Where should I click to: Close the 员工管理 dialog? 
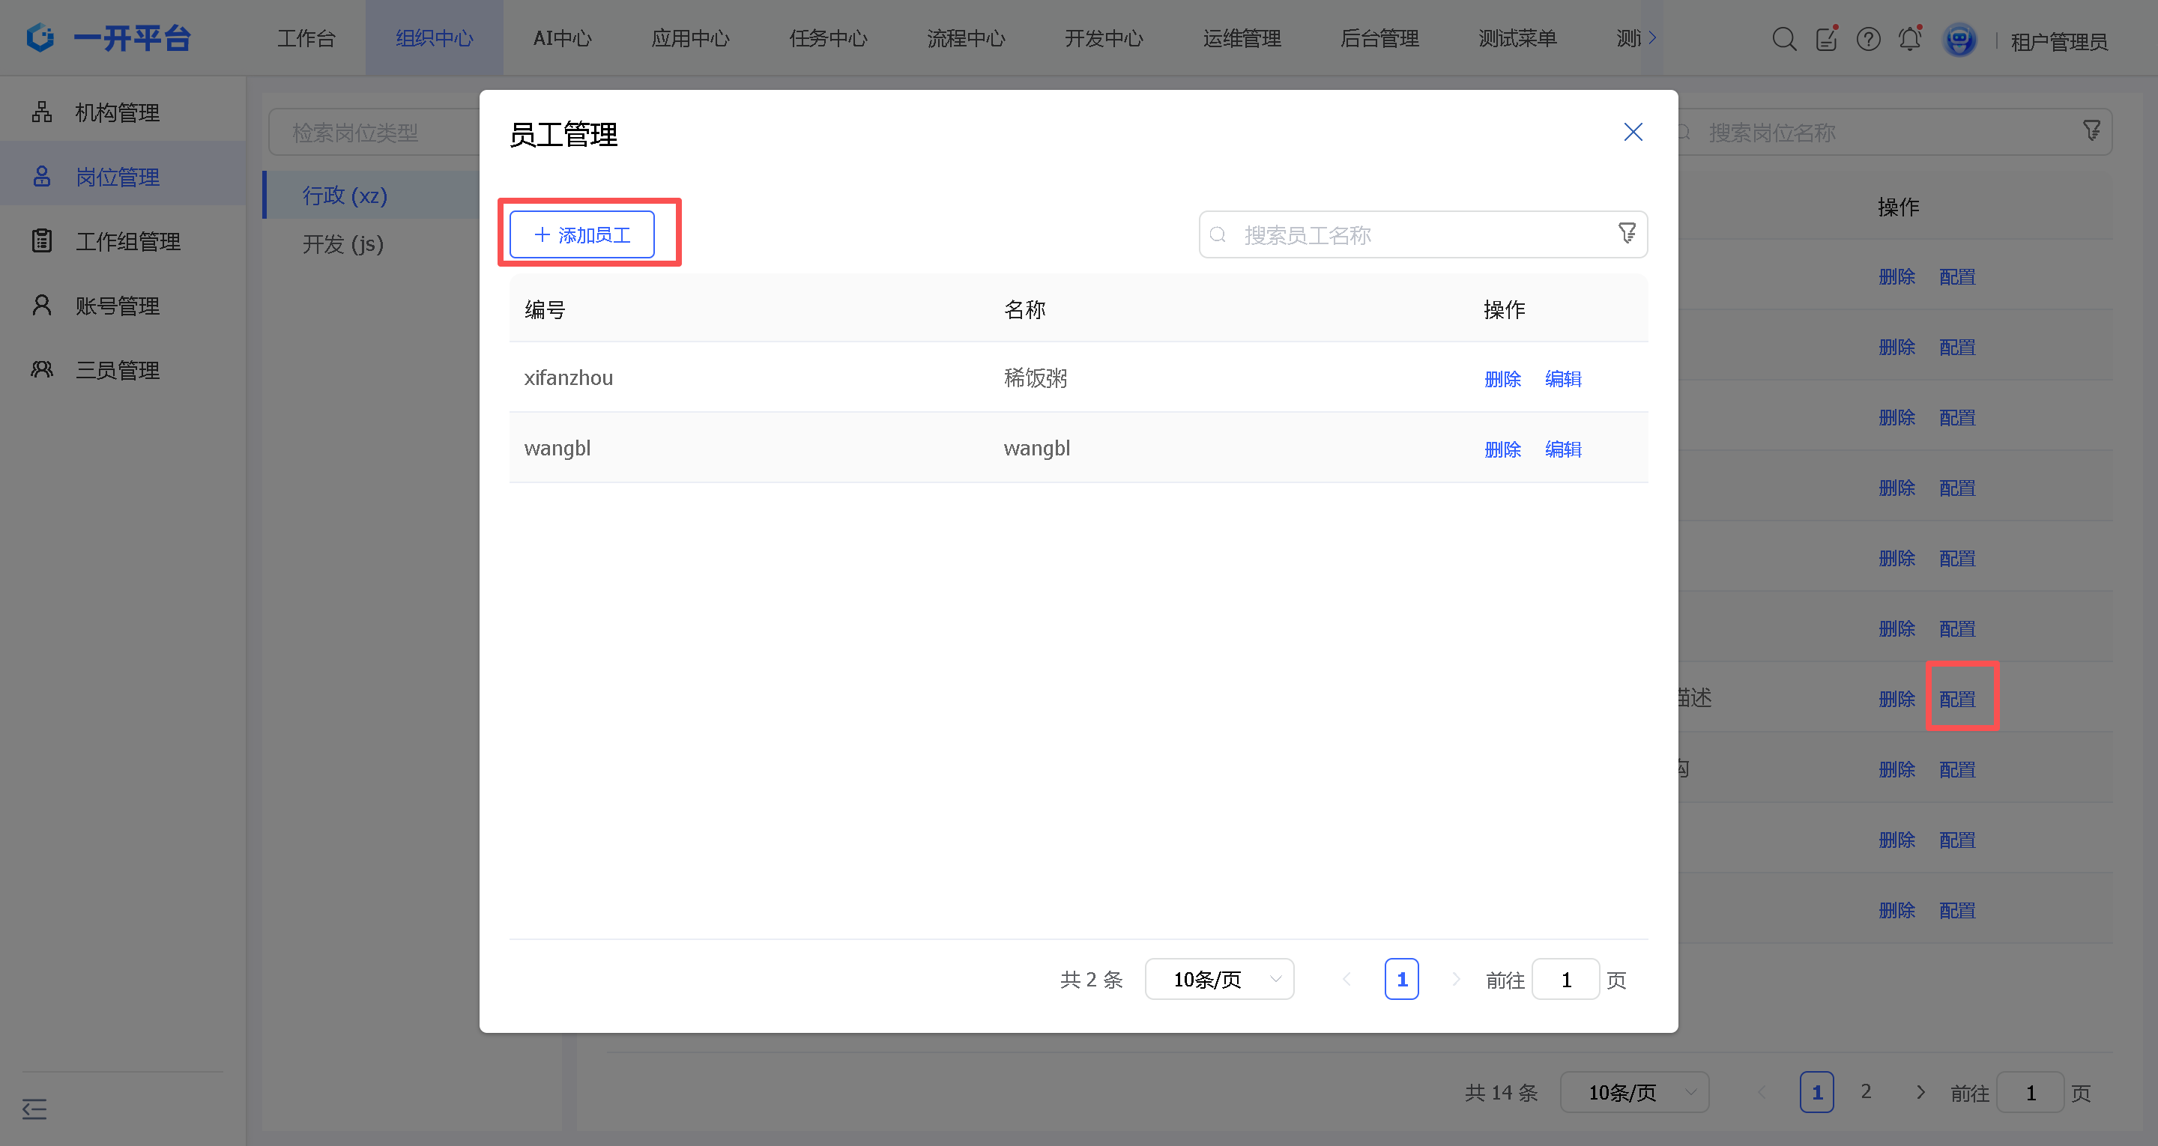tap(1633, 133)
